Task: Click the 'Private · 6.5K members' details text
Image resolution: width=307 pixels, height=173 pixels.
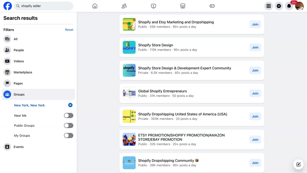Action: [x=168, y=73]
